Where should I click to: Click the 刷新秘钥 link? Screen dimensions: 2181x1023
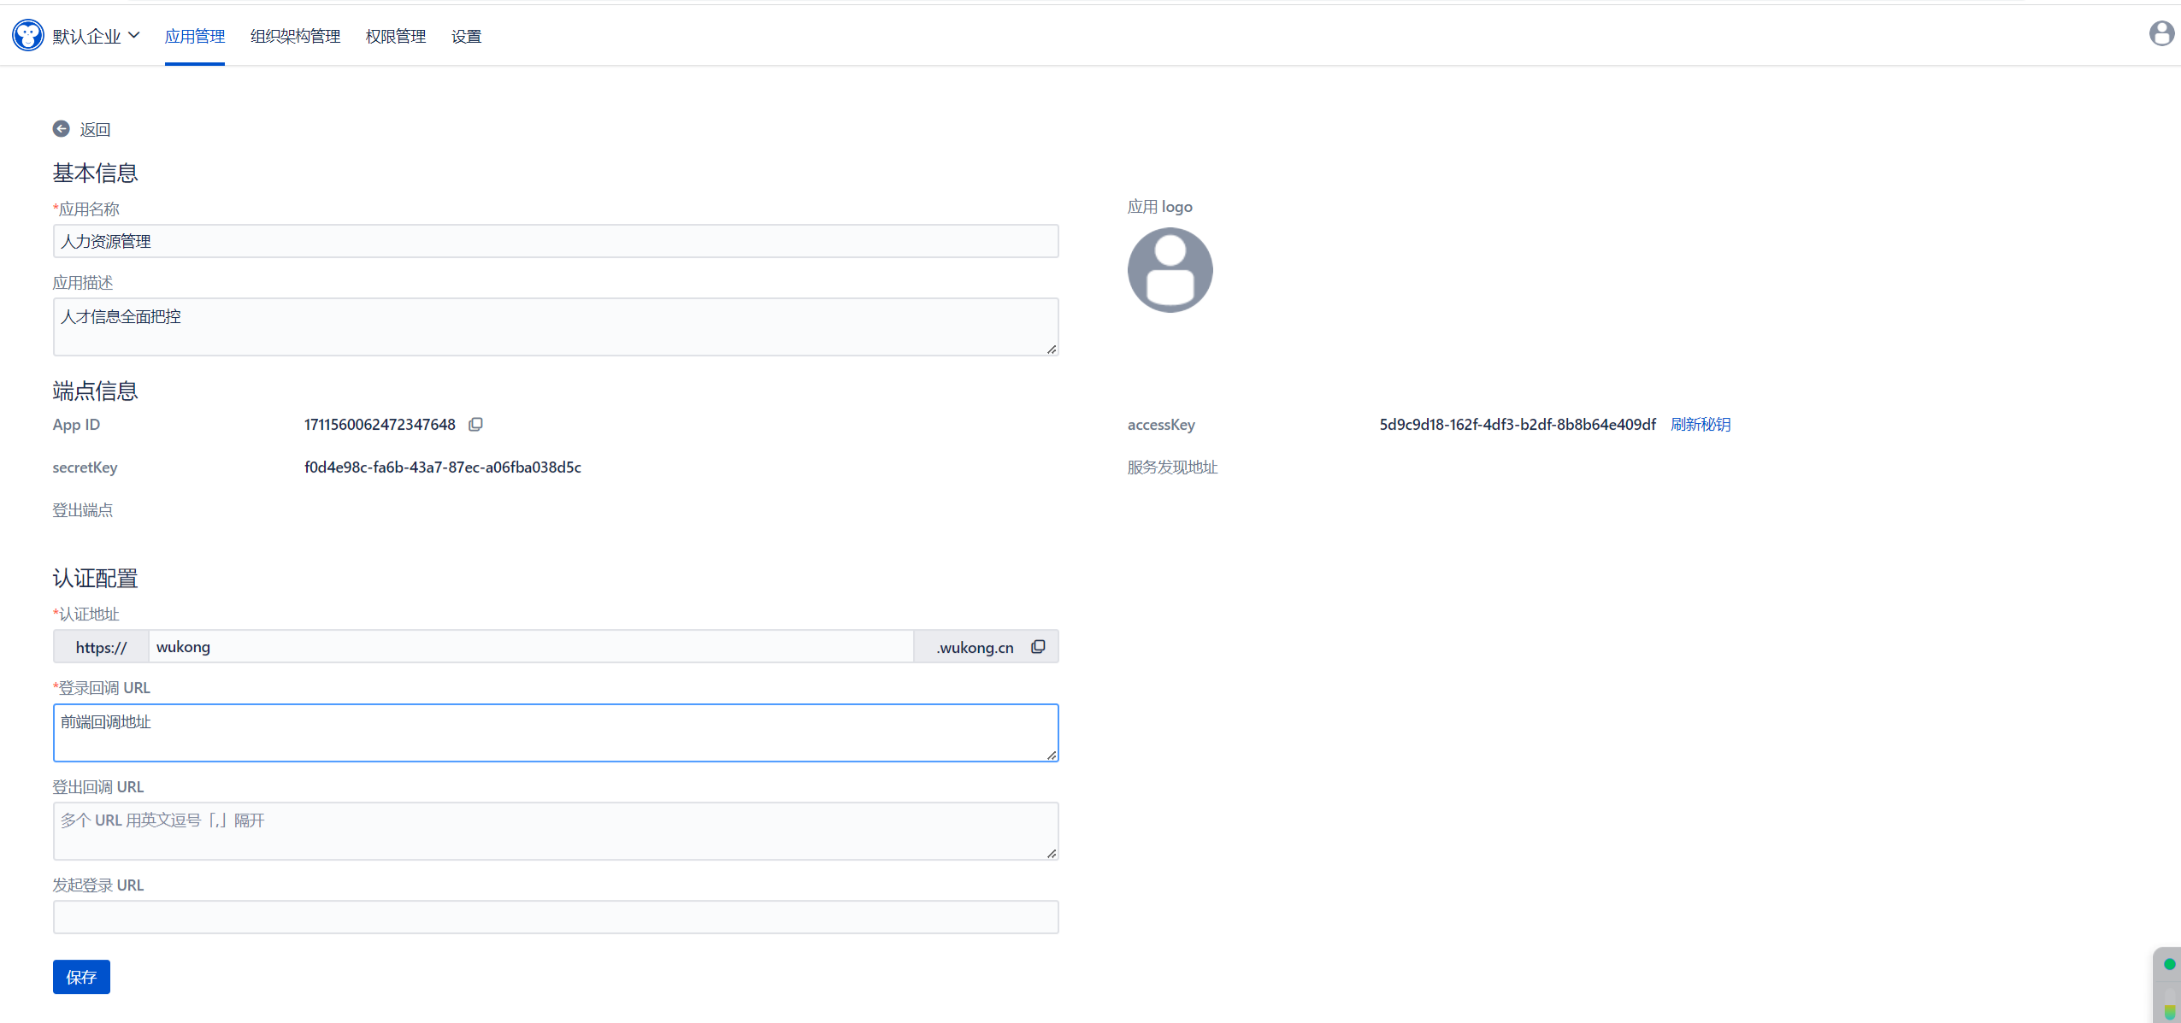coord(1701,425)
